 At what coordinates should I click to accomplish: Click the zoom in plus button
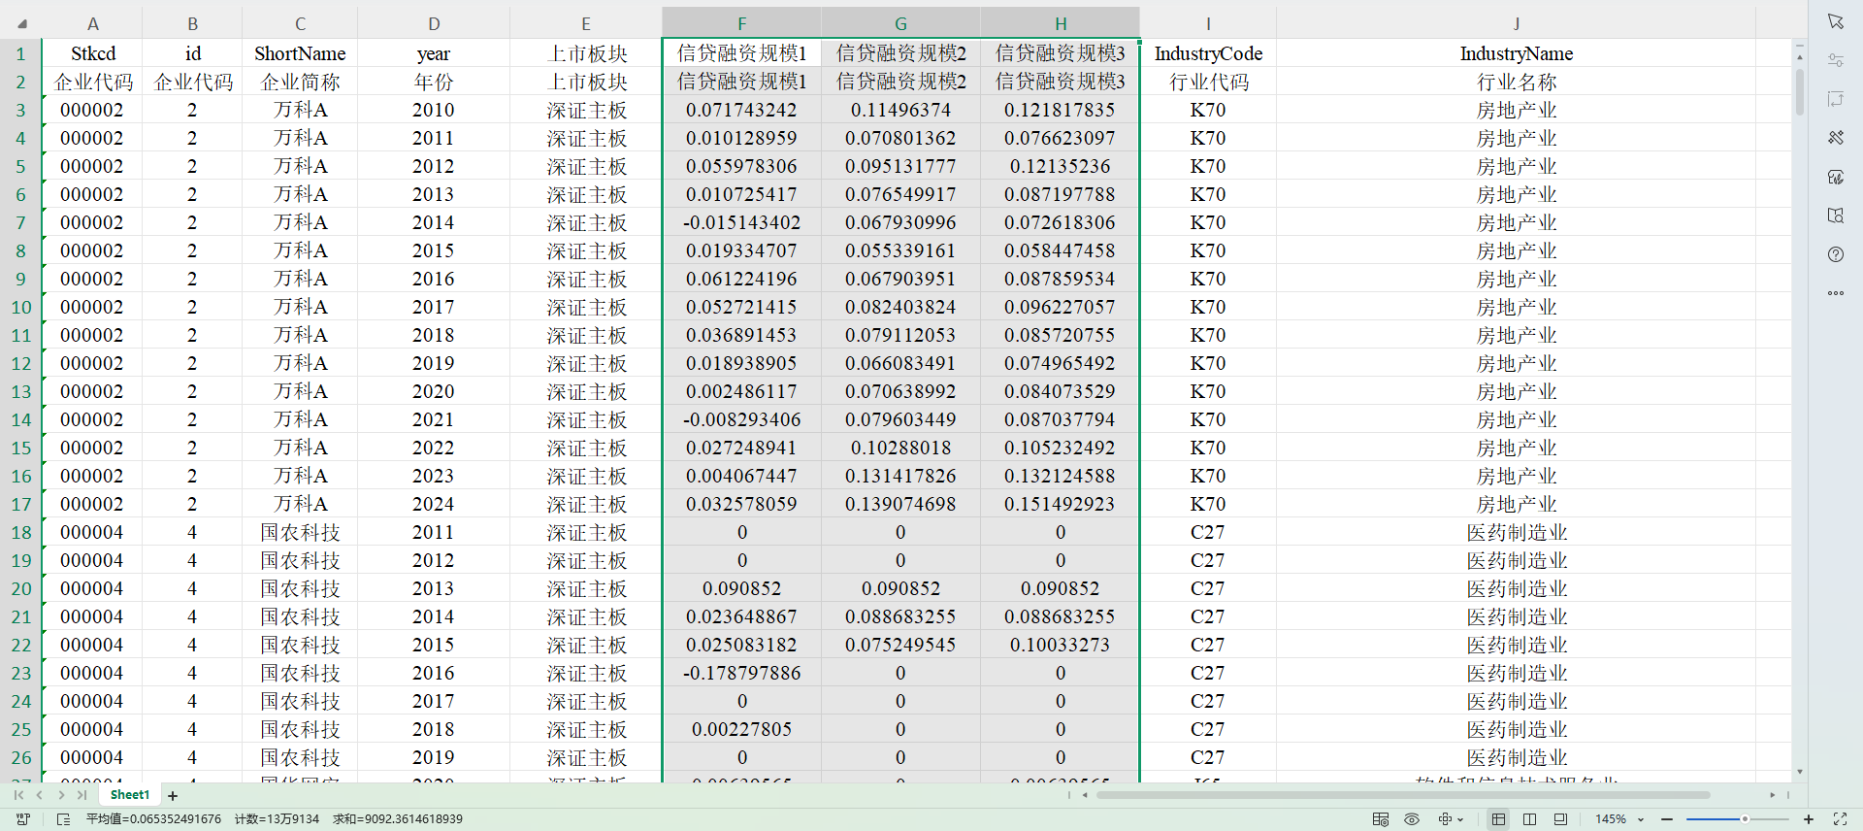pyautogui.click(x=1809, y=819)
